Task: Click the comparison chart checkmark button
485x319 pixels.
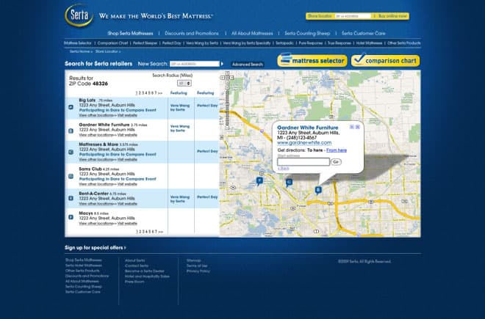Action: tap(385, 60)
